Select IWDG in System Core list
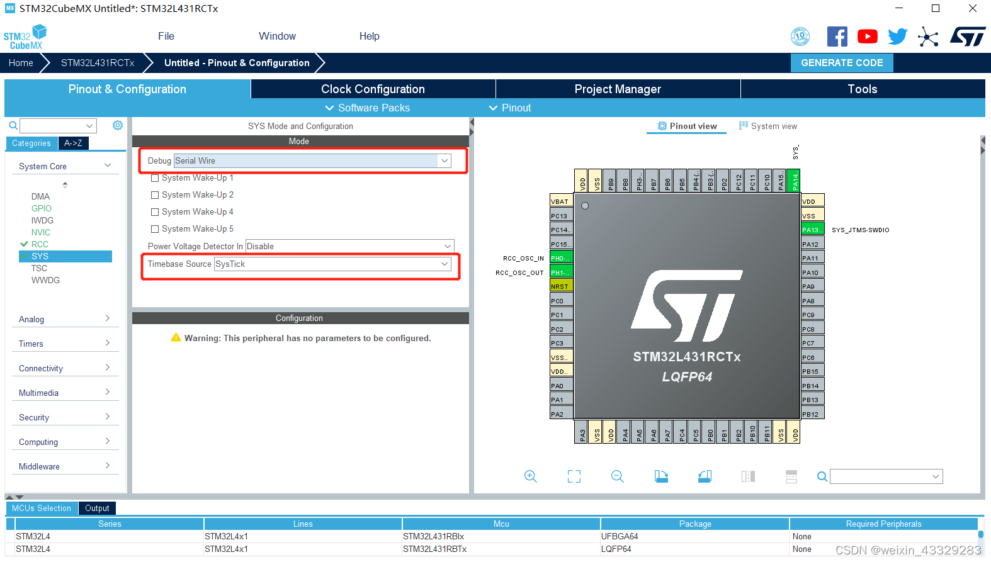 [42, 220]
